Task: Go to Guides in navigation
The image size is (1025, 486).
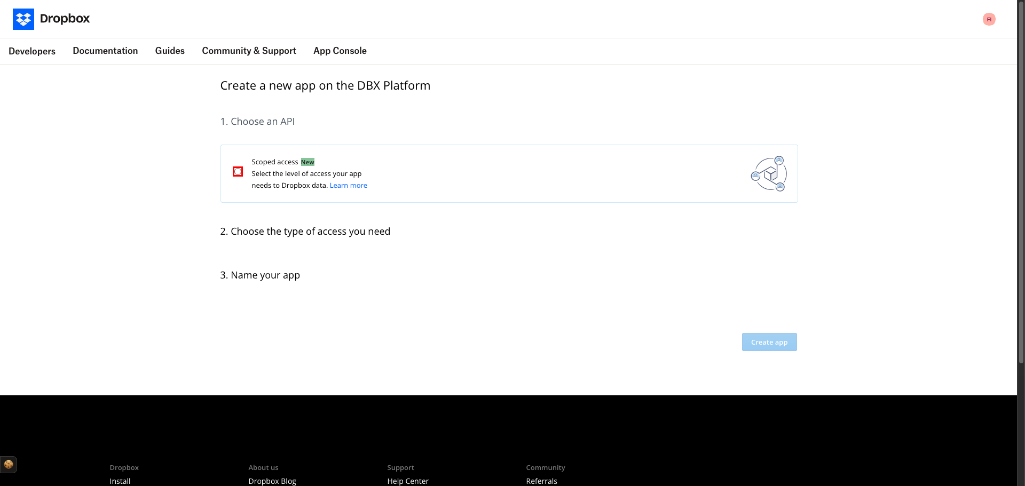Action: [170, 51]
